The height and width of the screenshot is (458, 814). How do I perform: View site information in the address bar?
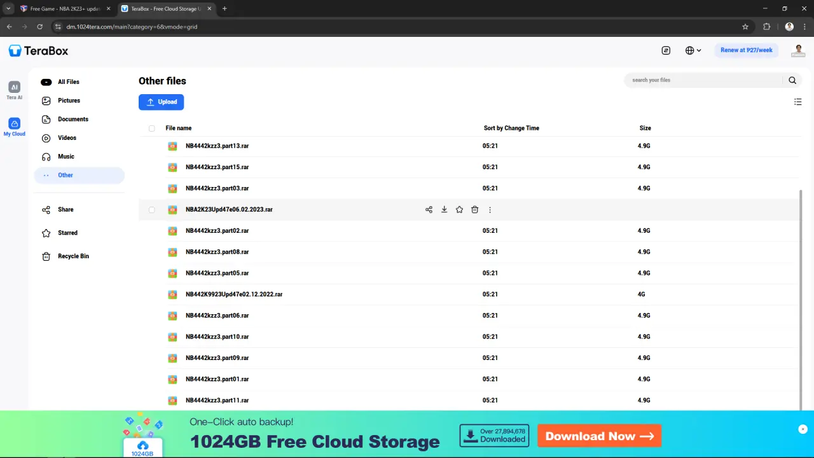[x=58, y=27]
